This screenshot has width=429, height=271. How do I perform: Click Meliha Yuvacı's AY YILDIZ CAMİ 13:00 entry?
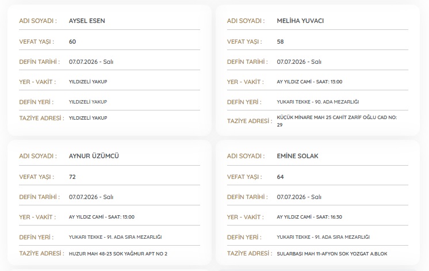[309, 82]
